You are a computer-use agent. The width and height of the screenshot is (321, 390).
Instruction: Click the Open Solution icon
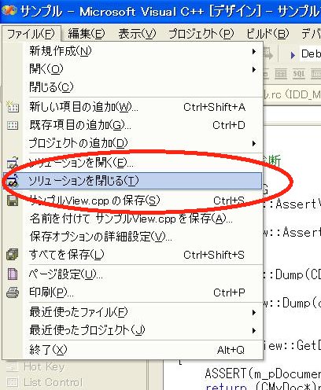(x=13, y=163)
